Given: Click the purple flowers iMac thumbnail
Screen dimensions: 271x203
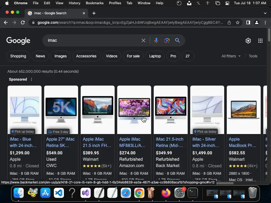Looking at the screenshot, I should pos(134,110).
